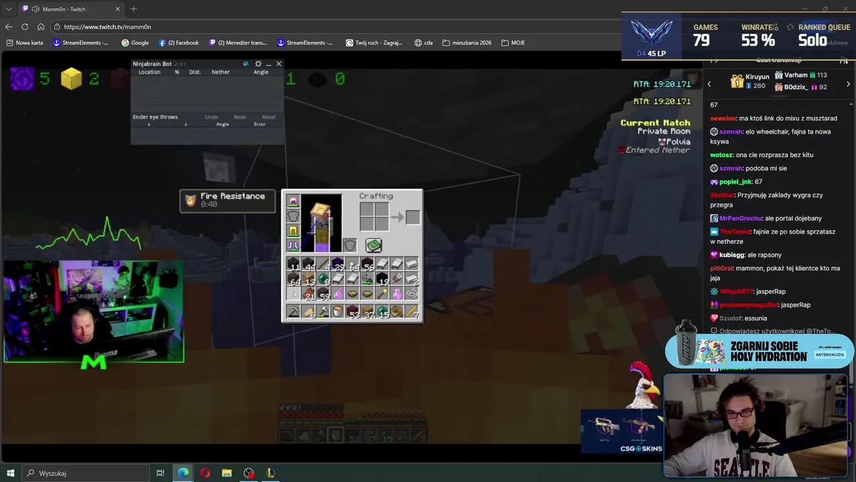Click Redo in Ninjabrain Bot
This screenshot has width=856, height=482.
[240, 116]
